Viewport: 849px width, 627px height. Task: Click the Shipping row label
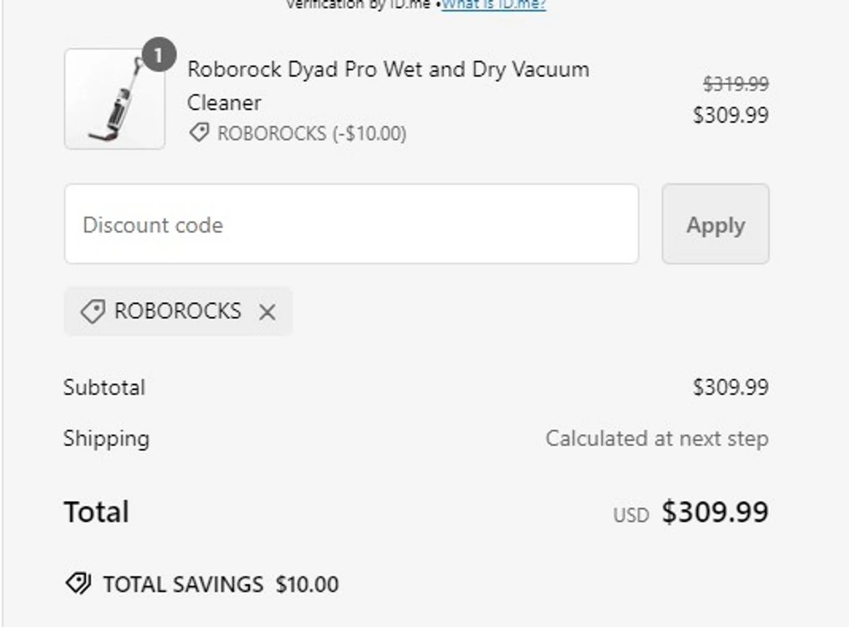(x=106, y=439)
